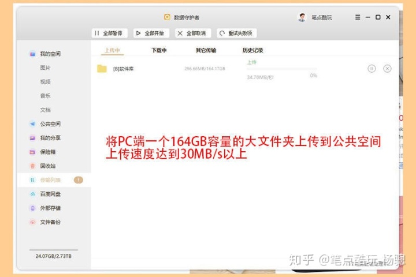This screenshot has height=277, width=416.
Task: Open 文件备份 in the sidebar
Action: coord(50,222)
